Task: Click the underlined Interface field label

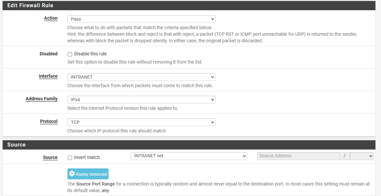Action: click(x=48, y=76)
